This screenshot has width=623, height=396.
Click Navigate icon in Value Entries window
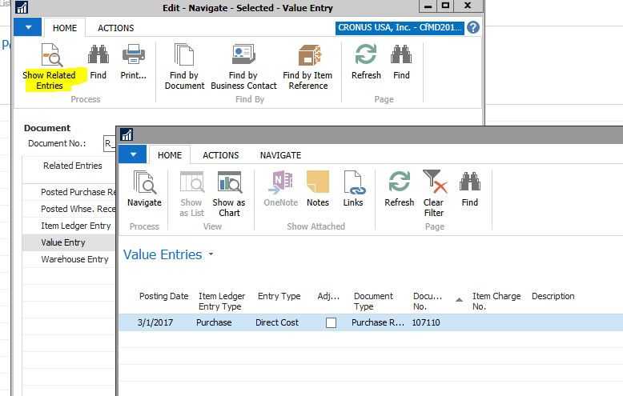click(144, 183)
